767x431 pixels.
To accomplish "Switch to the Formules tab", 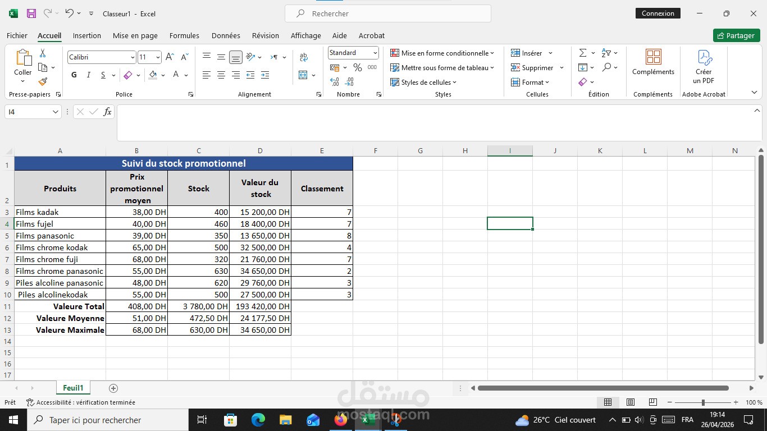I will tap(184, 35).
